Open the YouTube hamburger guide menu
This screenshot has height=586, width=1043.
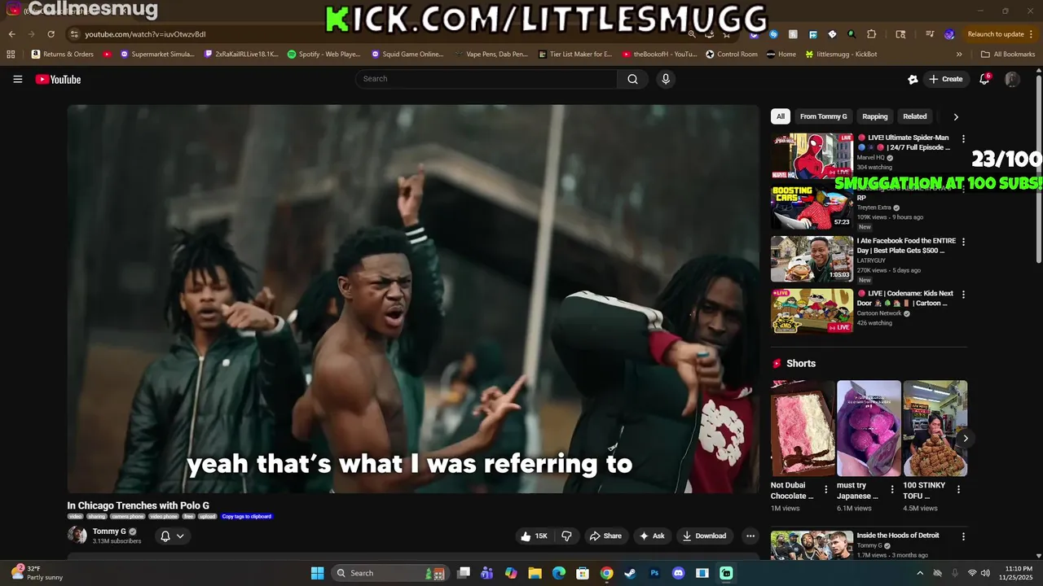17,79
